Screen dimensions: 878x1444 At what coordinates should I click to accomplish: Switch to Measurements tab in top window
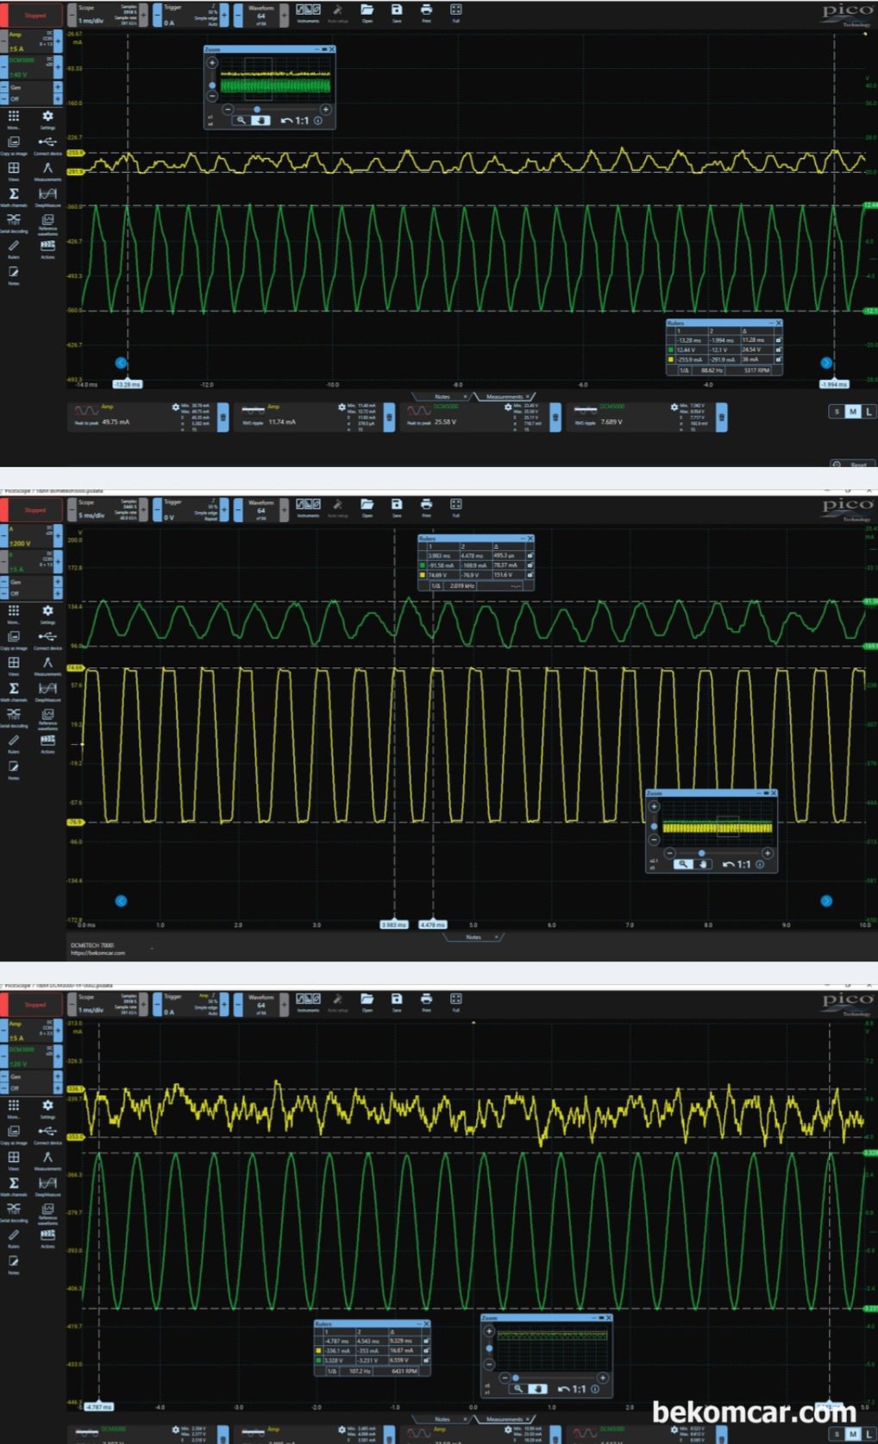point(504,396)
